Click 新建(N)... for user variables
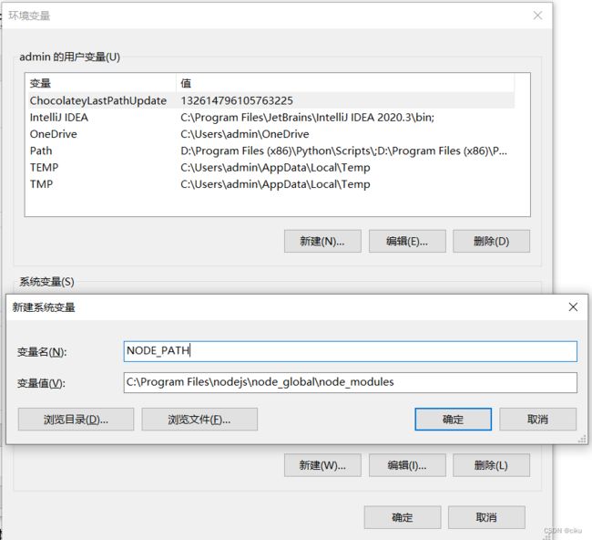This screenshot has height=540, width=592. click(322, 241)
